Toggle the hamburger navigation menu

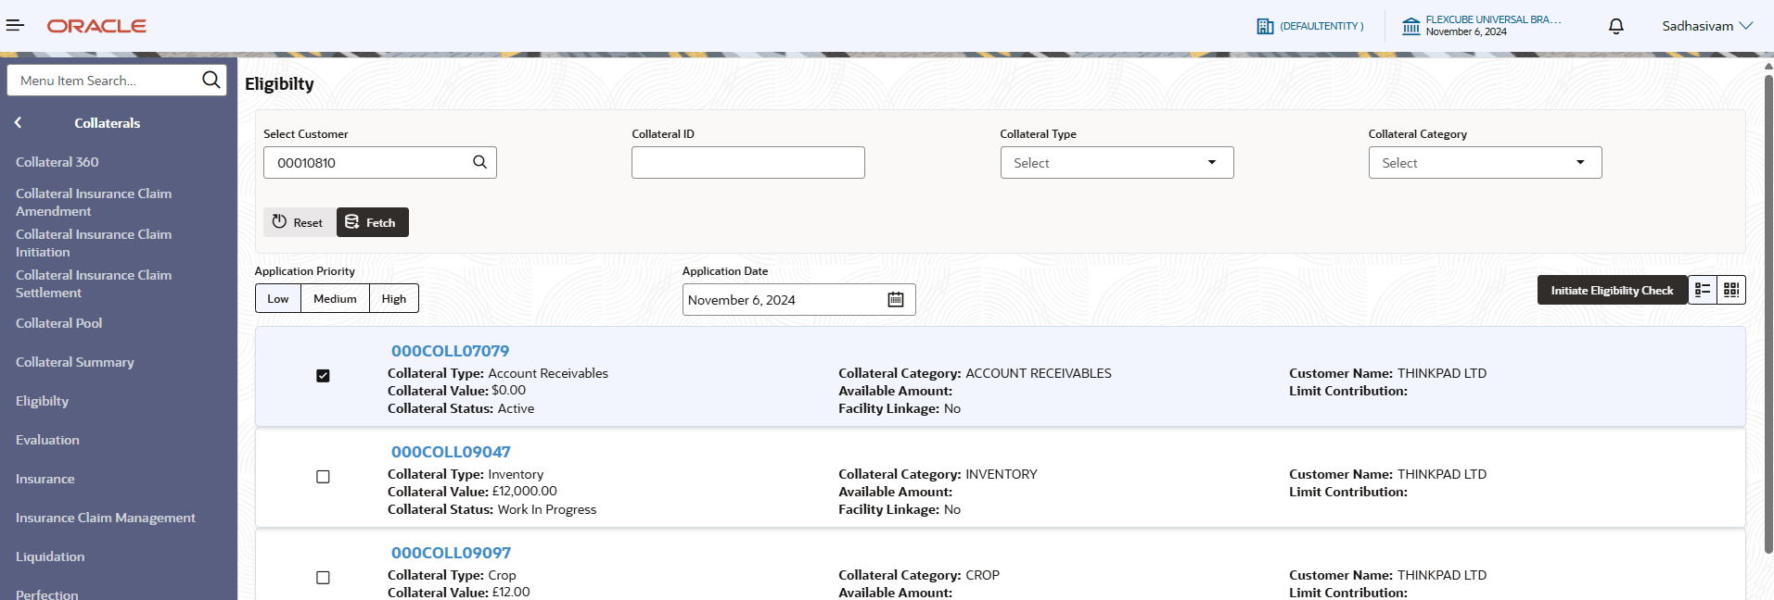coord(15,26)
